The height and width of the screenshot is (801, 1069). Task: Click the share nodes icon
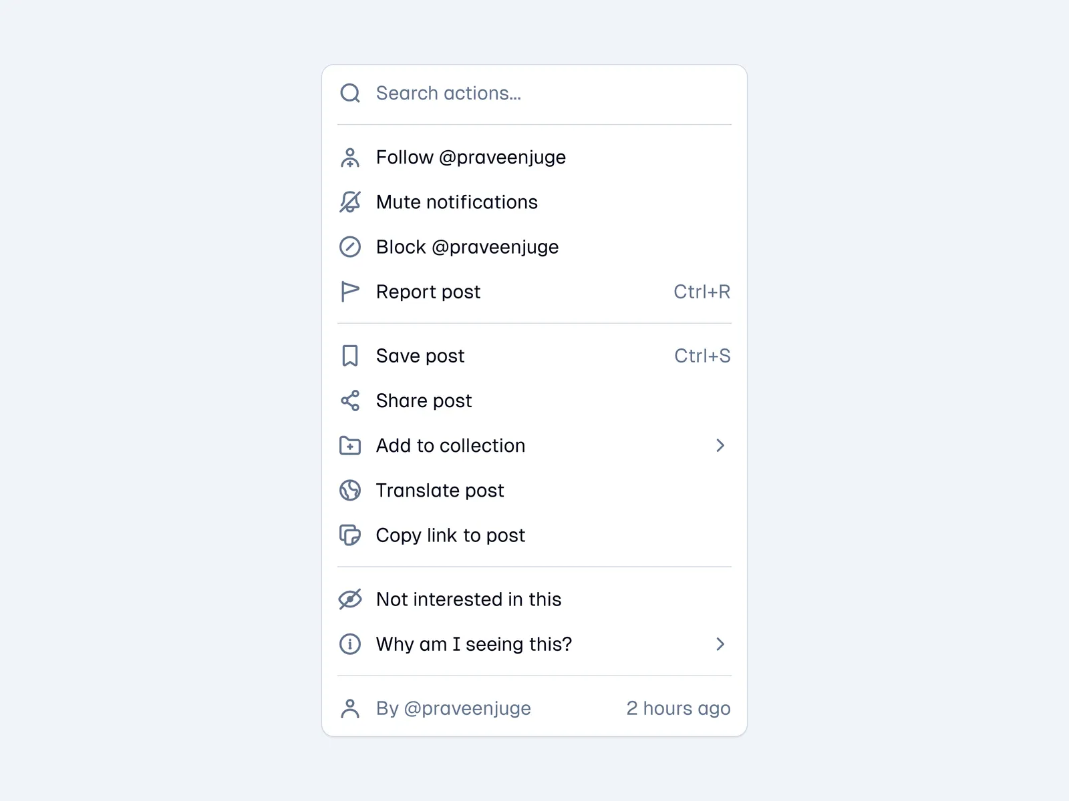pyautogui.click(x=350, y=400)
